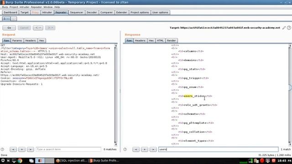This screenshot has width=292, height=164.
Task: Click the edit target pencil icon
Action: point(284,28)
